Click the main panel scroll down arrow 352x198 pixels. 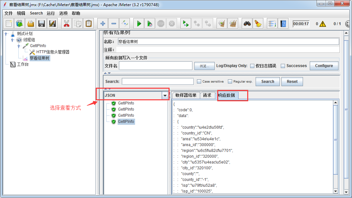346,192
